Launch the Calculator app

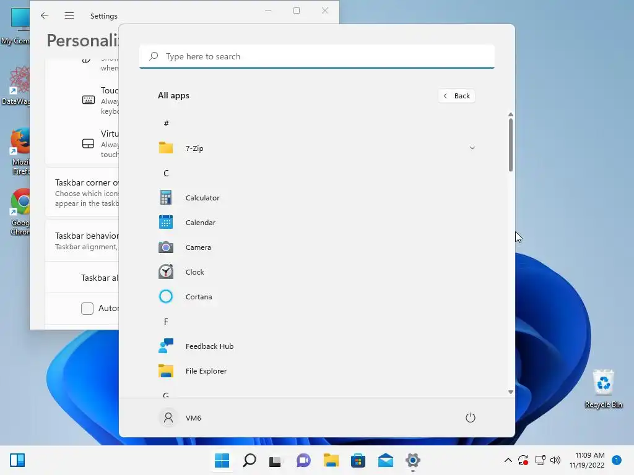[x=316, y=198]
